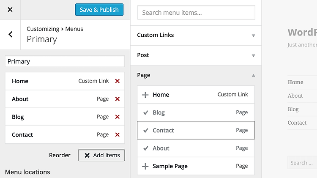Close the Customizer with the X icon

(x=10, y=9)
